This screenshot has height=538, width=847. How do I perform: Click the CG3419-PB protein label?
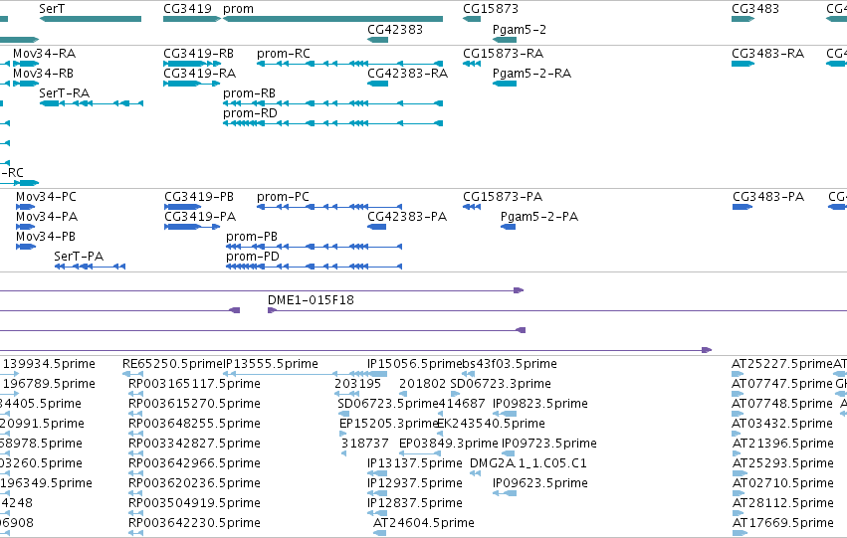199,197
